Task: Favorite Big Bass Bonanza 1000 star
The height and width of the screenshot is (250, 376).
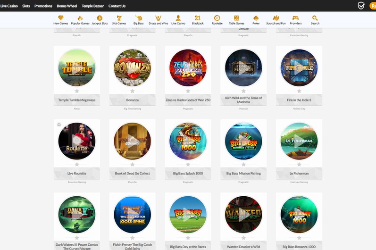Action: [299, 238]
